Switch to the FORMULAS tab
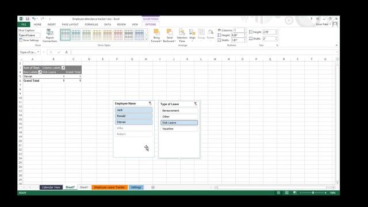The image size is (368, 207). 91,24
